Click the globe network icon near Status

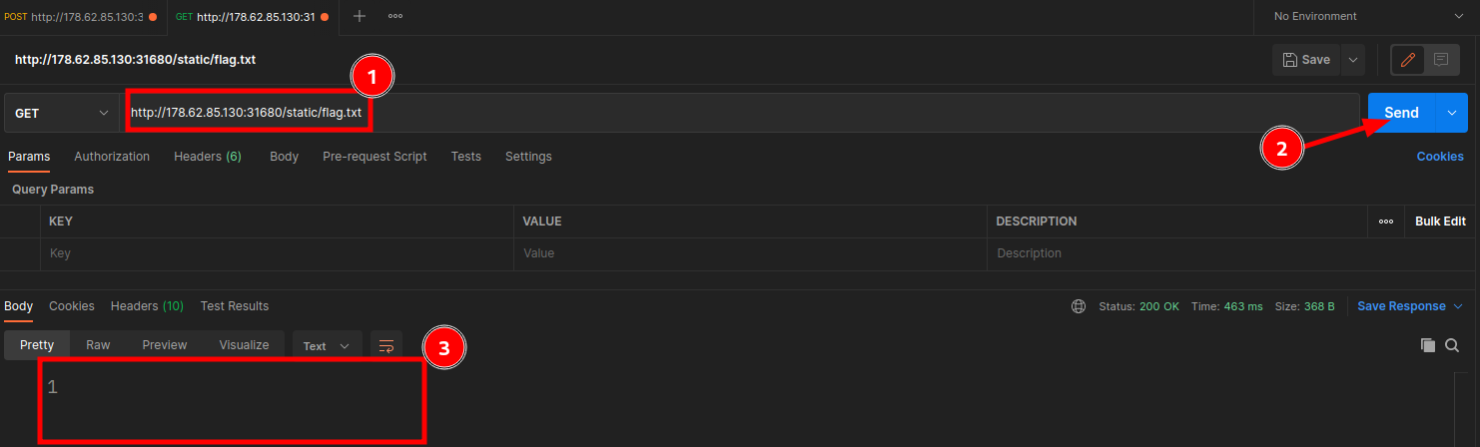point(1079,306)
